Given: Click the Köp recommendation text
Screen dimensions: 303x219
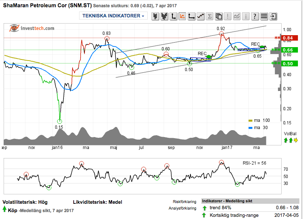Looking at the screenshot, I should (13, 210).
